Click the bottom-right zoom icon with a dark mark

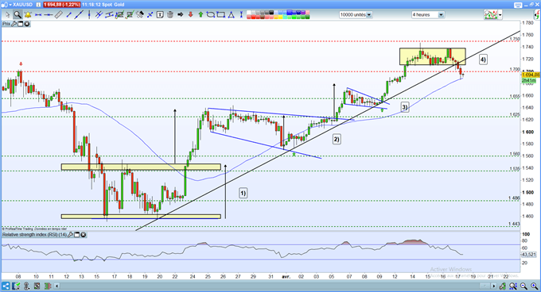tap(513, 286)
